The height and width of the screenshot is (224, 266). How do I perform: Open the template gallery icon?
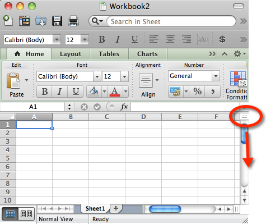[x=25, y=21]
